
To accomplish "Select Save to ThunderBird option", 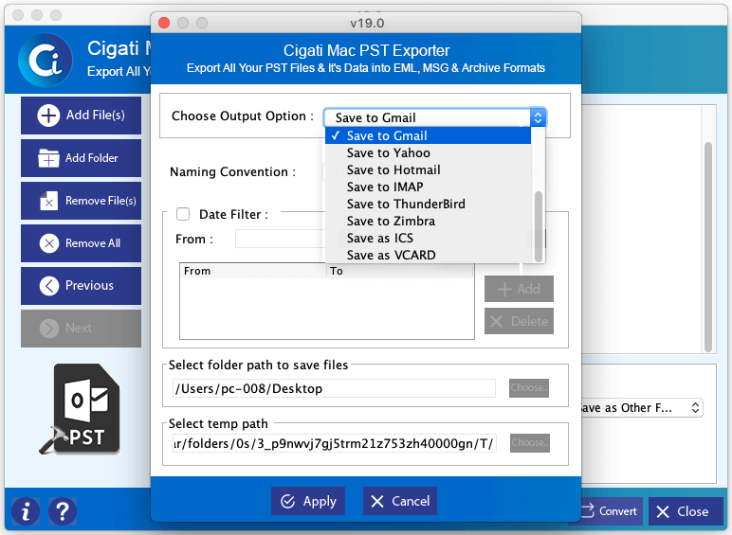I will [x=428, y=205].
